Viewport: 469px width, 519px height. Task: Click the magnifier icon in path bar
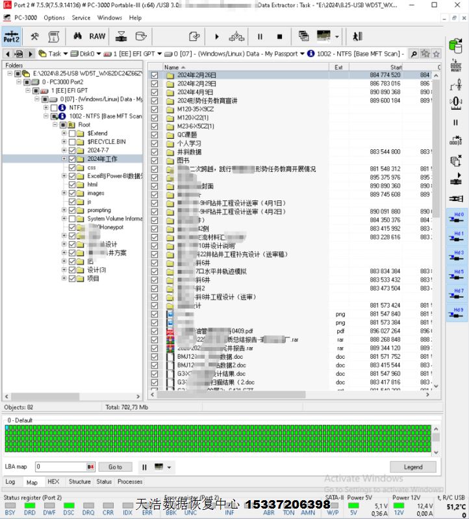click(413, 54)
